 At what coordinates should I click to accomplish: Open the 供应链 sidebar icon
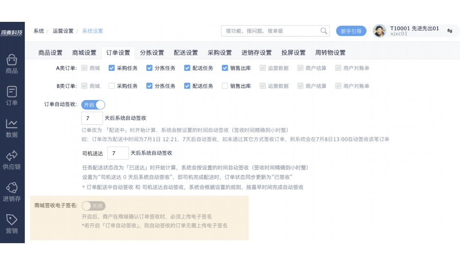[x=12, y=156]
